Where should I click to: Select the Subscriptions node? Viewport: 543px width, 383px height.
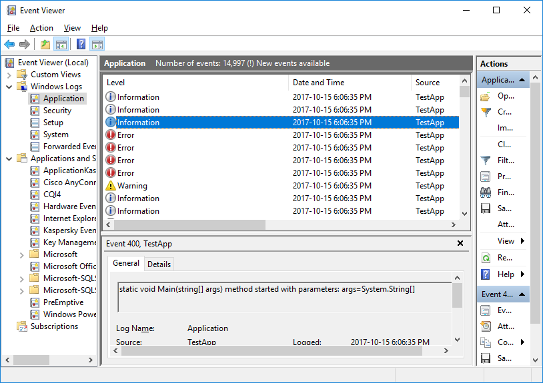pos(54,326)
